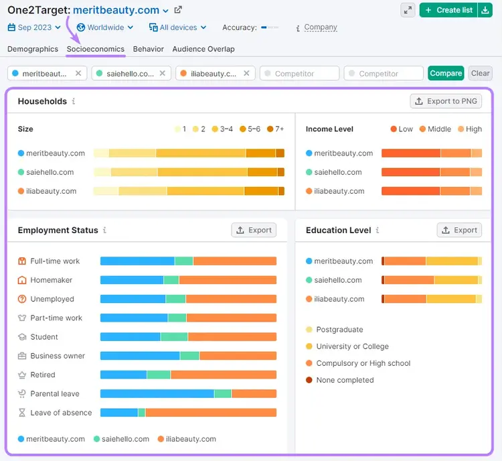Open the meritbeauty.com domain dropdown

tap(120, 10)
